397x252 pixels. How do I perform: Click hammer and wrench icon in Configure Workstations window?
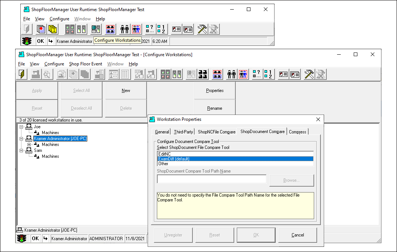[309, 74]
